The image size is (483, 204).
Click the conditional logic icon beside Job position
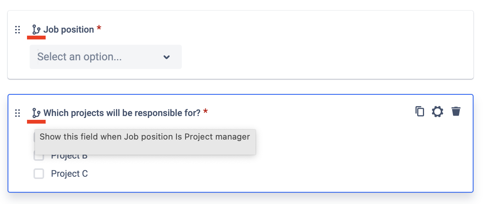[36, 30]
